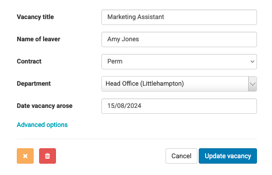Expand the Advanced options link
The width and height of the screenshot is (272, 175).
click(x=42, y=125)
